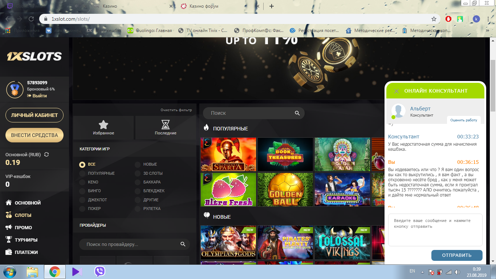Select the ПОКЕР category radio button
This screenshot has height=279, width=496.
pyautogui.click(x=82, y=209)
